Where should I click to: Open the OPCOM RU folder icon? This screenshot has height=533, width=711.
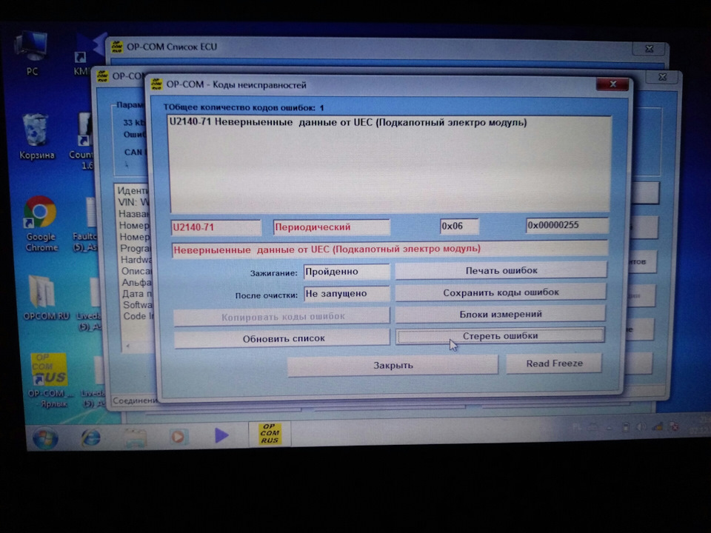[46, 298]
